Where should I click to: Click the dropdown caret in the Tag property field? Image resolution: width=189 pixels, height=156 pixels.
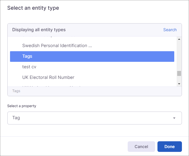click(174, 118)
